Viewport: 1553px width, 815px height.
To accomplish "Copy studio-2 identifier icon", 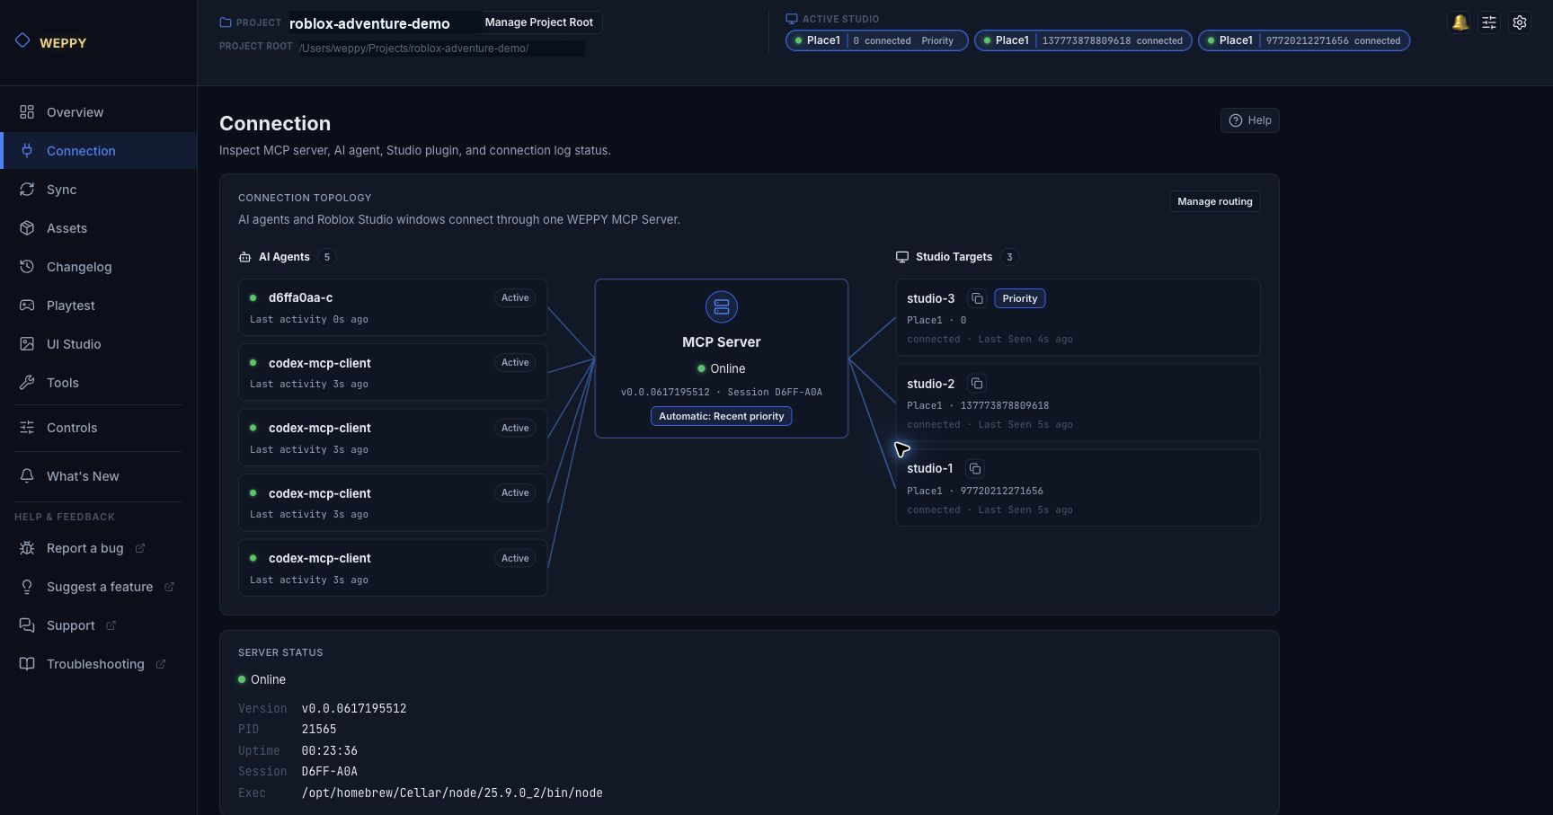I will point(977,384).
